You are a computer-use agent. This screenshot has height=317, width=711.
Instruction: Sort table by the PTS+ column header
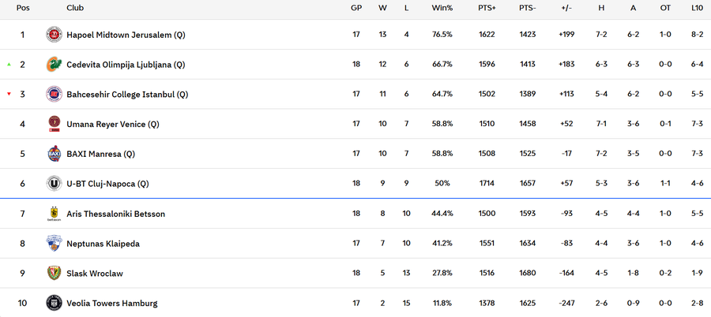point(487,8)
